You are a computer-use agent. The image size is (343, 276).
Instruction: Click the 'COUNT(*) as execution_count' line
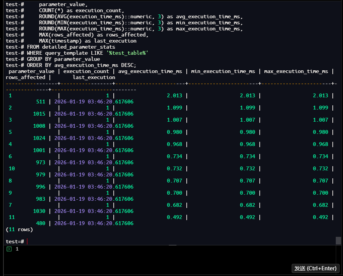(x=81, y=11)
